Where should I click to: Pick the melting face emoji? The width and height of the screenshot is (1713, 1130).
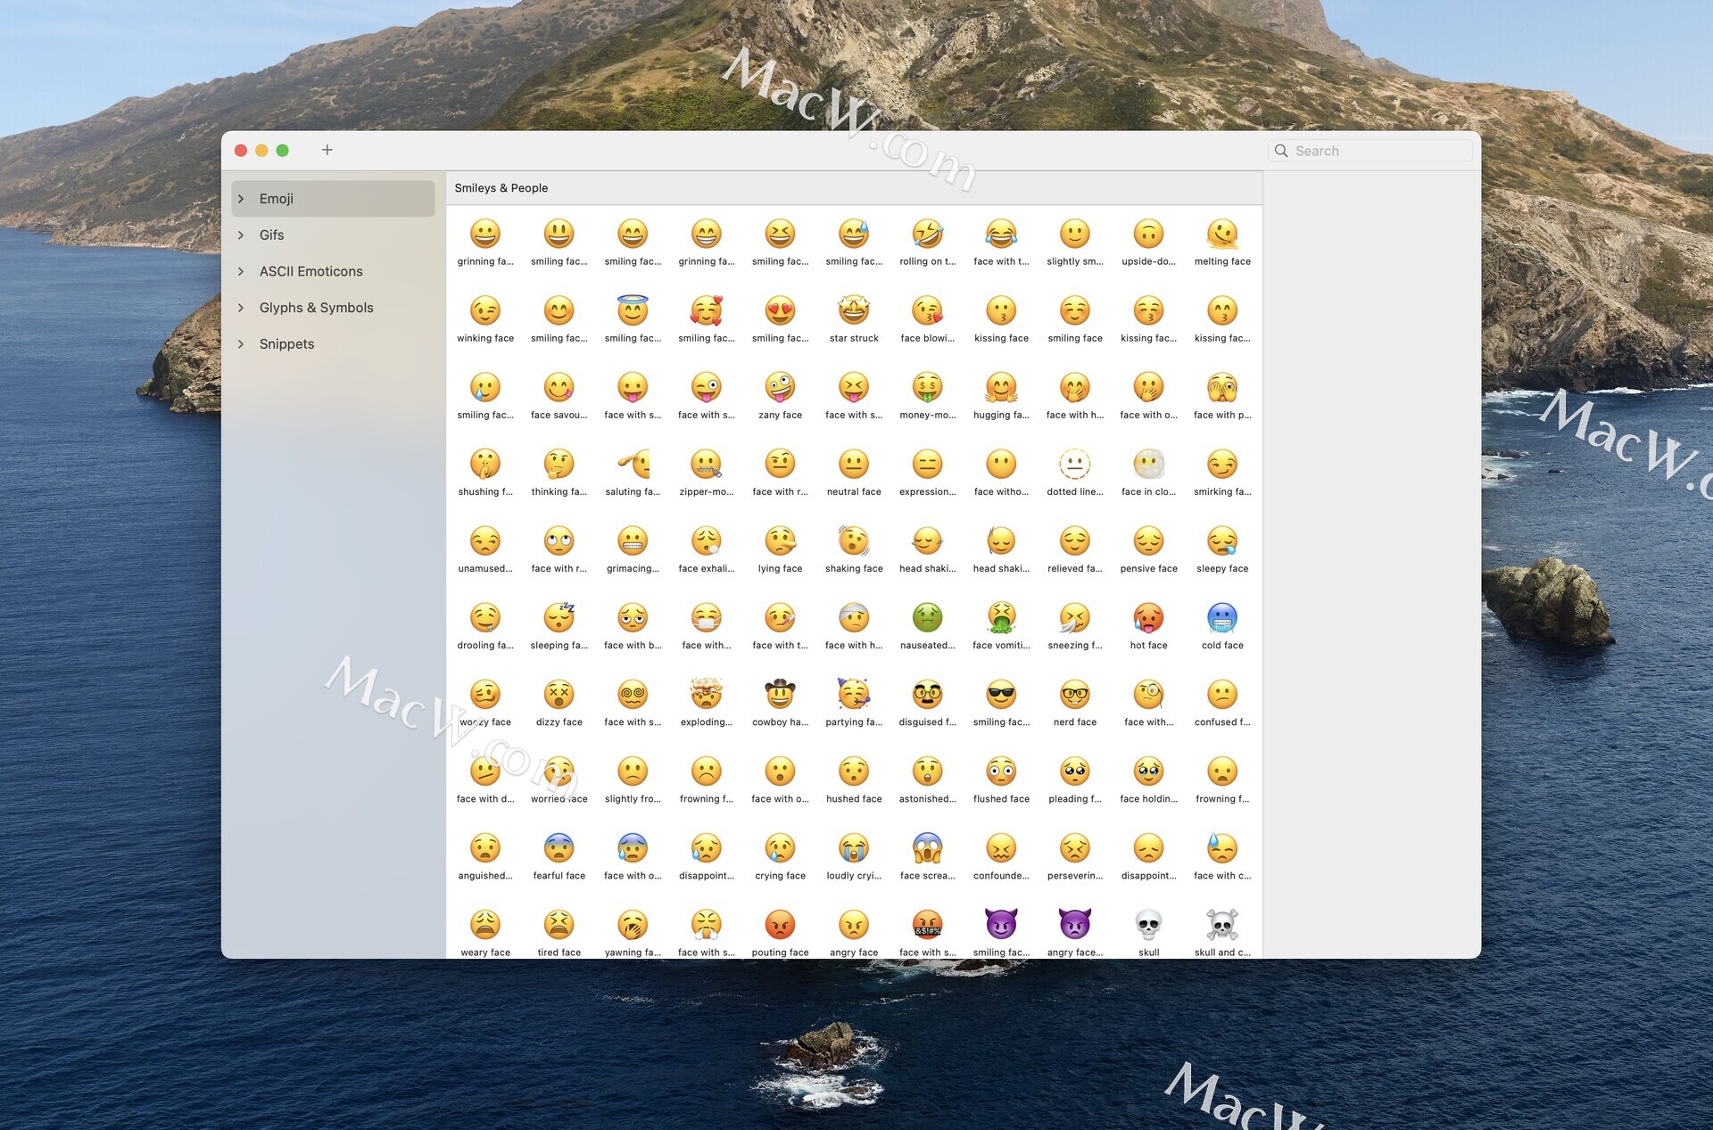click(1221, 235)
